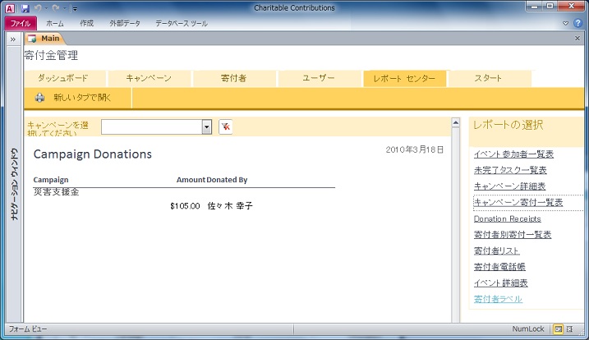This screenshot has width=589, height=340.
Task: Undo with the quick access arrow
Action: (38, 8)
